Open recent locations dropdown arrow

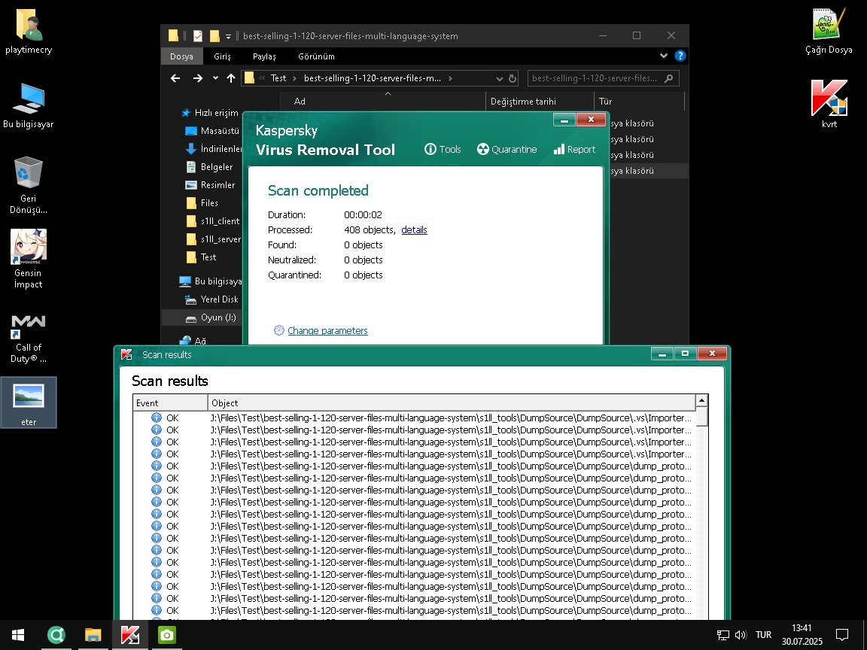coord(216,78)
